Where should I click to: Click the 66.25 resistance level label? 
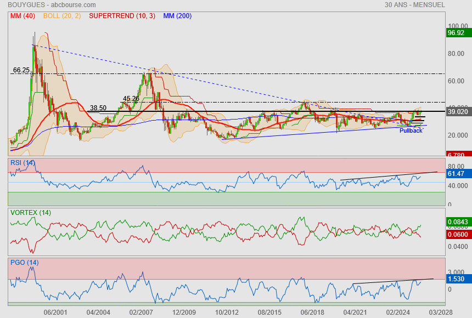pyautogui.click(x=21, y=70)
